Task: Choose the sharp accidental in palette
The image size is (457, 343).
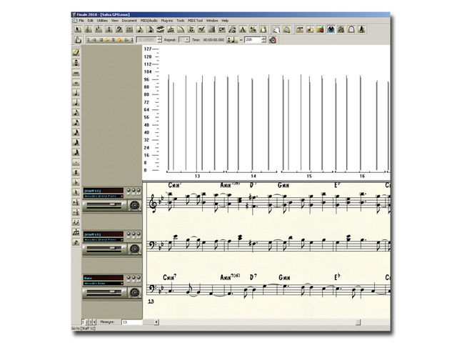Action: (x=76, y=172)
